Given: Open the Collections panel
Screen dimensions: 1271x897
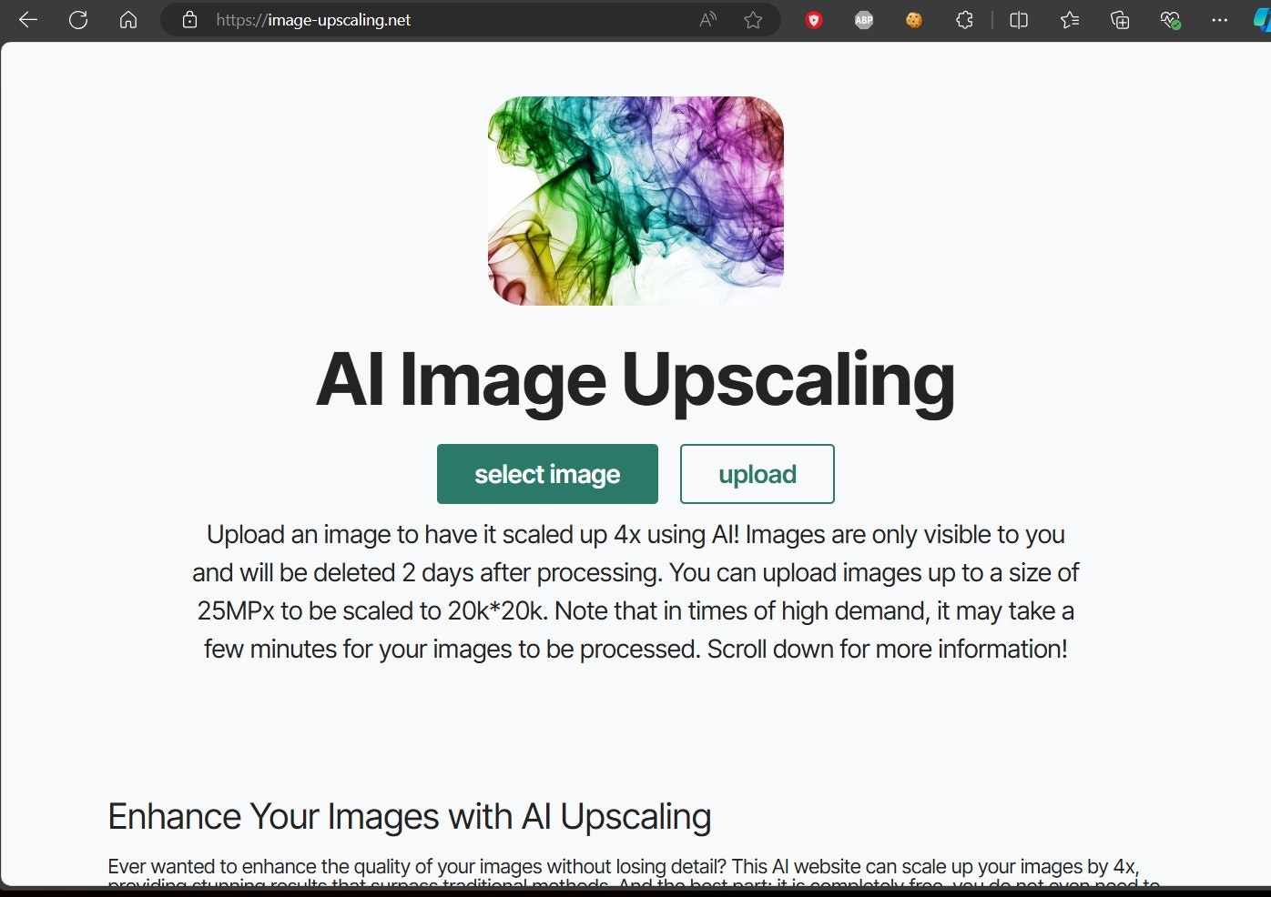Looking at the screenshot, I should 1121,19.
